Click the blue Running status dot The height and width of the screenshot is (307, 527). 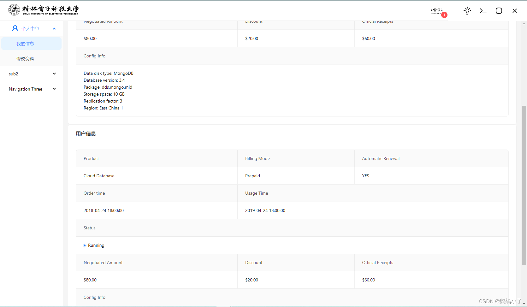coord(84,245)
